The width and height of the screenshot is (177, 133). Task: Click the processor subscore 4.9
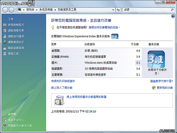tap(138, 51)
